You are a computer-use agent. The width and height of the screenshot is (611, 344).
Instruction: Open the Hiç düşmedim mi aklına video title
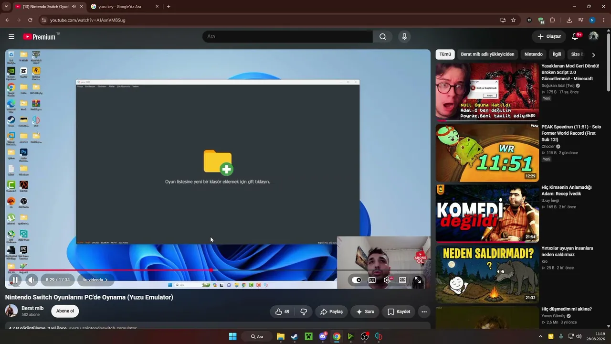(567, 309)
